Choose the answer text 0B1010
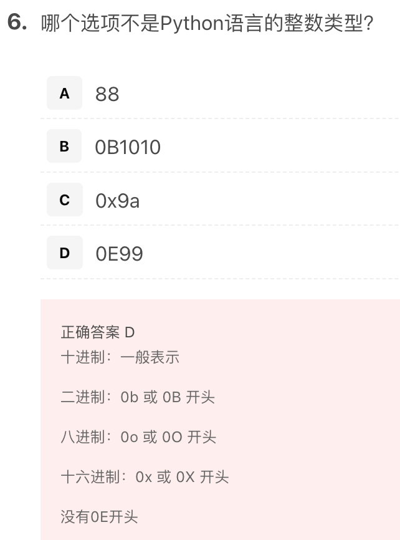 (128, 147)
